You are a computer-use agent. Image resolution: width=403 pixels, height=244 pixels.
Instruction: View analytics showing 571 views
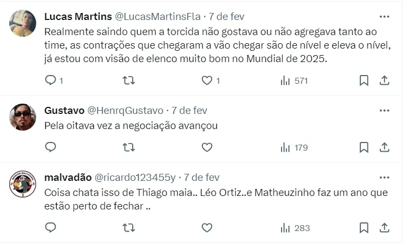294,80
